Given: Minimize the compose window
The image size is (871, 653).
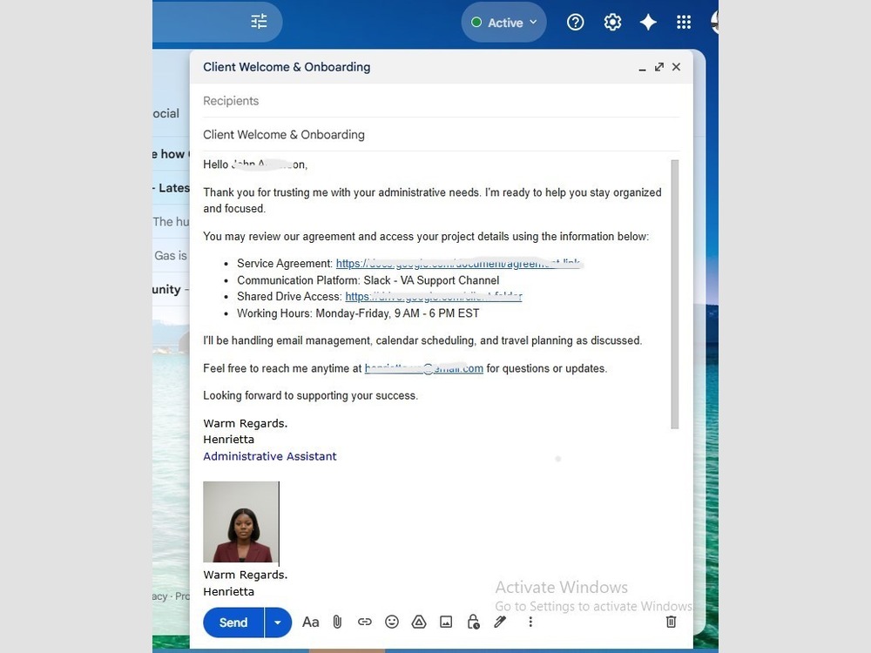Looking at the screenshot, I should point(642,67).
